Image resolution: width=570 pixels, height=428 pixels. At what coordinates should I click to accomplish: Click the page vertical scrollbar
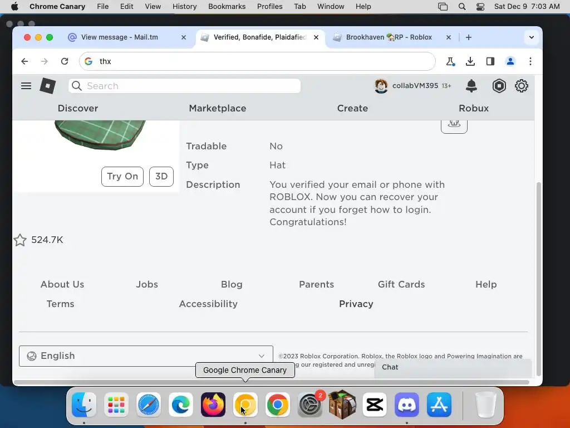tap(538, 279)
